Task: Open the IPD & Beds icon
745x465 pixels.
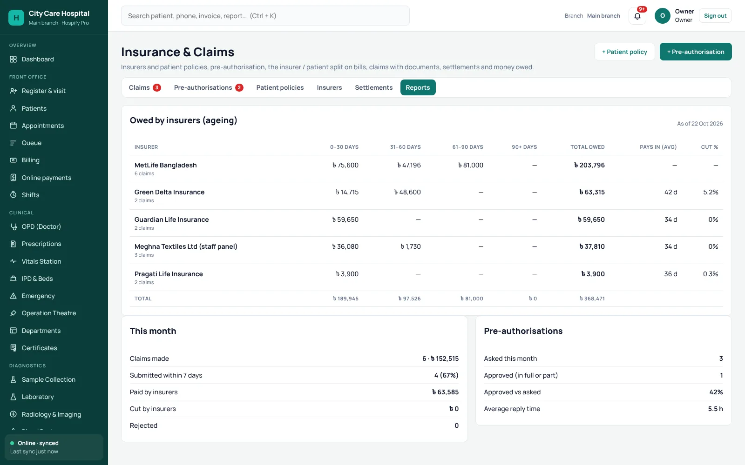Action: tap(13, 279)
